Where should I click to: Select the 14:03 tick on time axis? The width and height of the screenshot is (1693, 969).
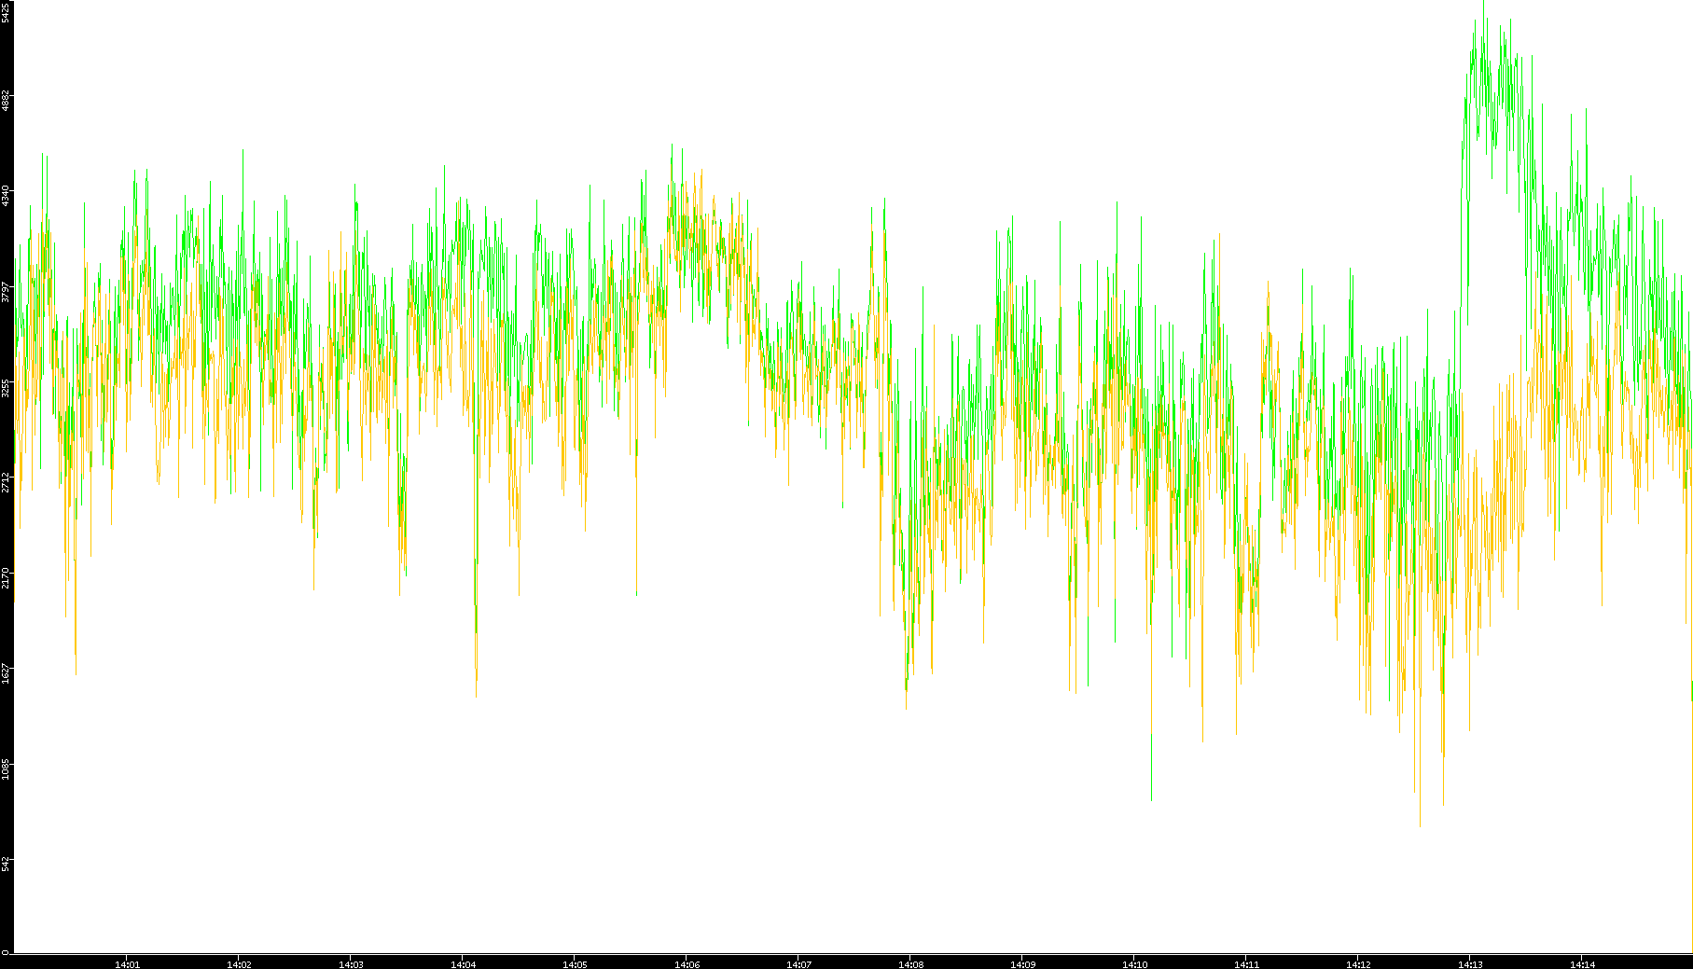point(351,963)
